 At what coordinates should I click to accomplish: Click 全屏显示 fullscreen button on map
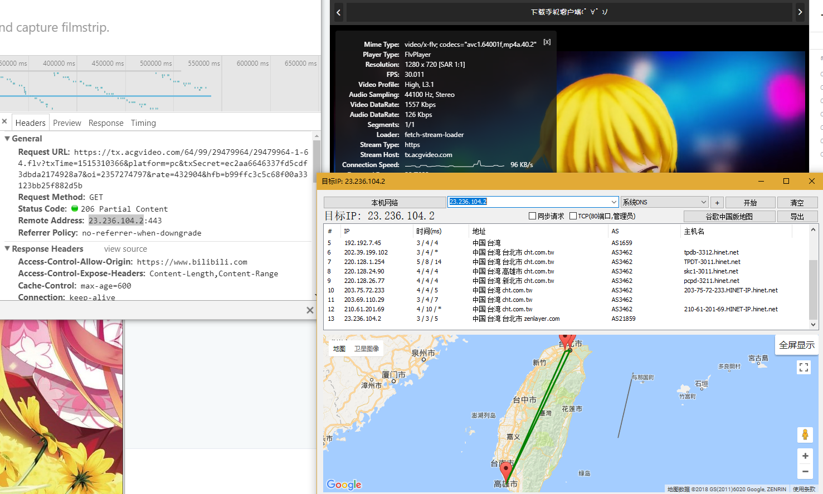(x=797, y=345)
